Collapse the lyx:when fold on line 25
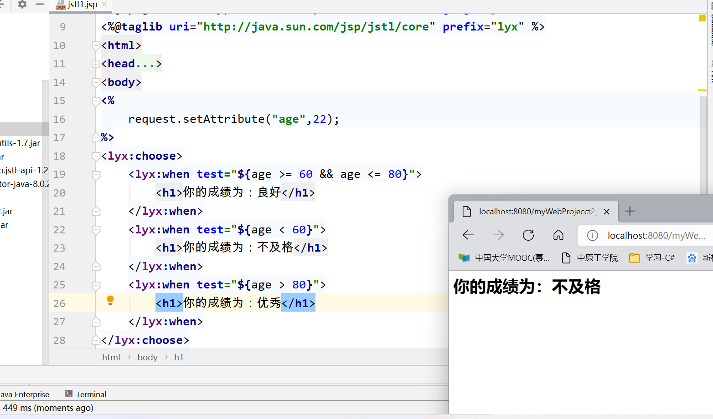Screen dimensions: 713x419 tap(96, 285)
